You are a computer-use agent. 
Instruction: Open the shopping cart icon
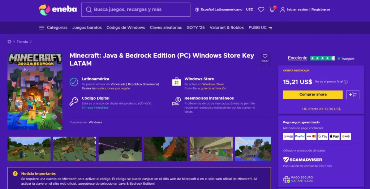click(x=272, y=10)
